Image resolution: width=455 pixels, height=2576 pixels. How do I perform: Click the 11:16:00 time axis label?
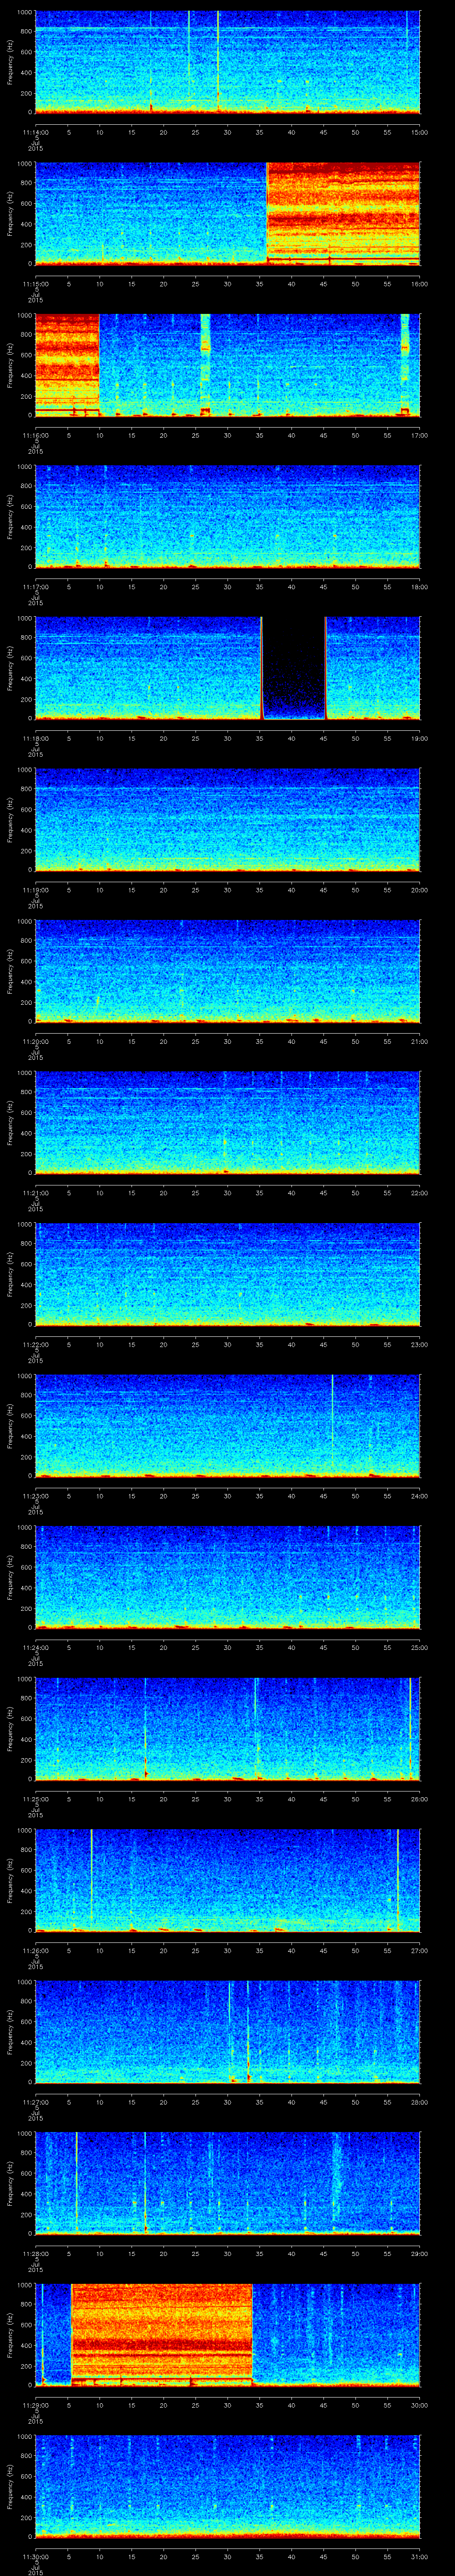pos(35,434)
